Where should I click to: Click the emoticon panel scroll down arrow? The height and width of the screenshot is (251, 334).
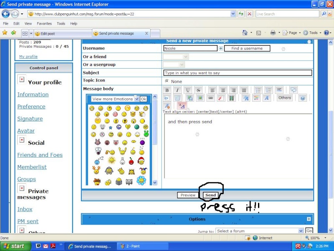[155, 182]
